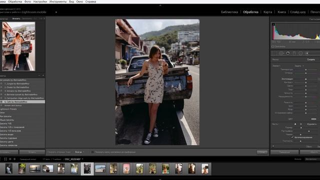Image resolution: width=320 pixels, height=180 pixels.
Task: Select the Red Eye Correction tool
Action: tap(288, 53)
